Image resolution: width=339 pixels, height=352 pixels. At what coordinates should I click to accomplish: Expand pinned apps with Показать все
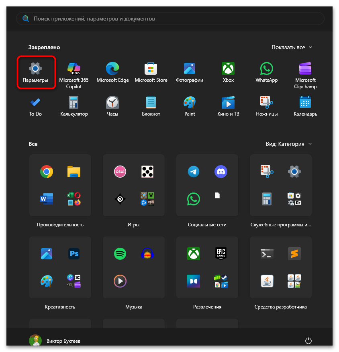[292, 47]
